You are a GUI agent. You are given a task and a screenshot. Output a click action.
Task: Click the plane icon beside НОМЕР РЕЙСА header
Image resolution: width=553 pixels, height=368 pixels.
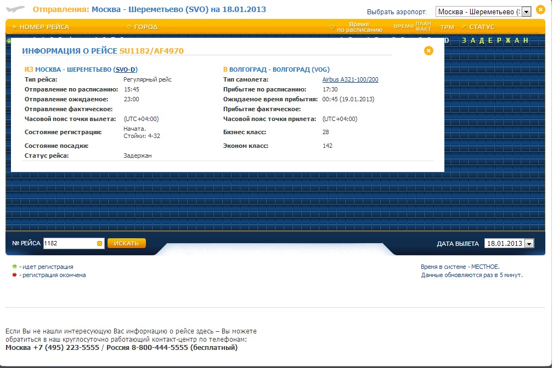(x=15, y=27)
